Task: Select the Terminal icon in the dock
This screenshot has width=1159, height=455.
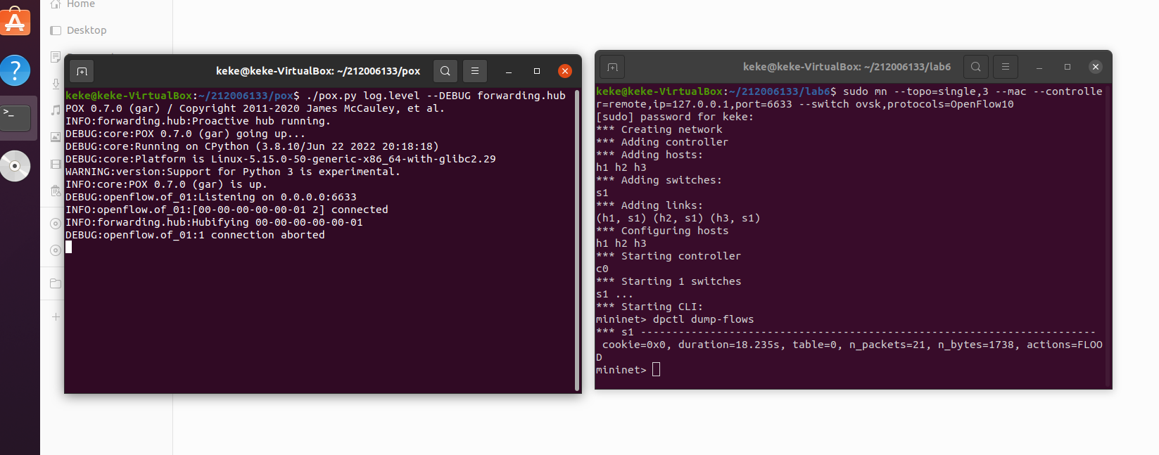Action: pos(15,117)
